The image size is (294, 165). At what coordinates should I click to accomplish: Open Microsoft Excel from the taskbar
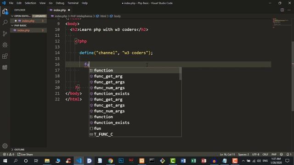(193, 161)
